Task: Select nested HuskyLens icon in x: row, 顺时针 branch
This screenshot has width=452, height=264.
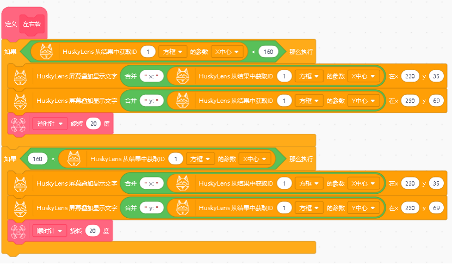Action: tap(183, 183)
